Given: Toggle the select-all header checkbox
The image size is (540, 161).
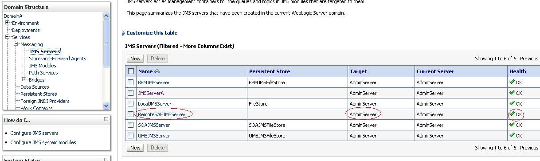Looking at the screenshot, I should (131, 71).
